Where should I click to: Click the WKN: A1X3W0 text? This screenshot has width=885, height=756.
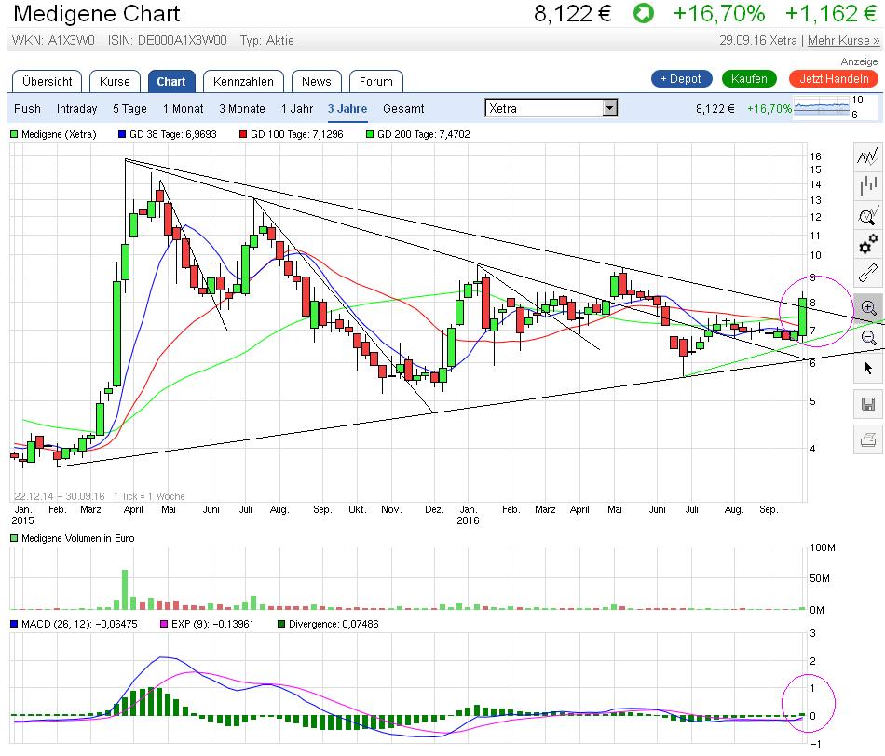coord(54,41)
